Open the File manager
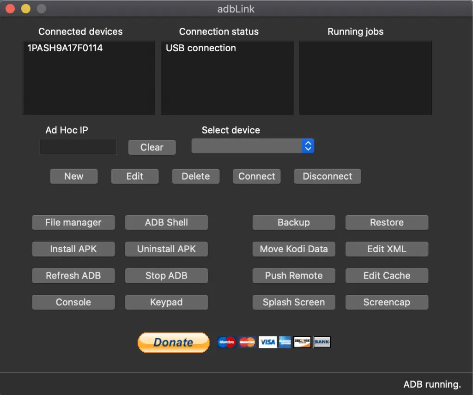The height and width of the screenshot is (395, 473). [x=73, y=222]
